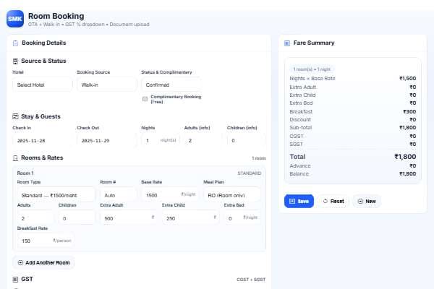The image size is (434, 289).
Task: Click the Children (info) field in Stay & Guests
Action: pyautogui.click(x=247, y=140)
